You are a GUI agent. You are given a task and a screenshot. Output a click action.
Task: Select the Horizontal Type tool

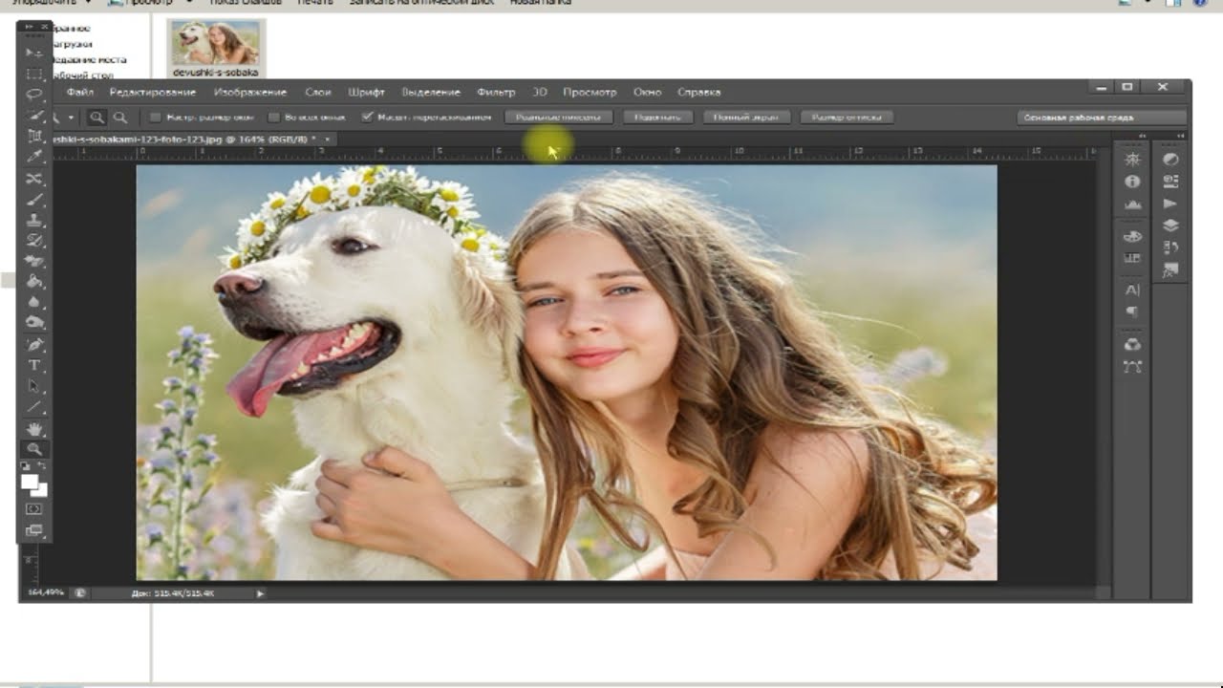point(34,365)
